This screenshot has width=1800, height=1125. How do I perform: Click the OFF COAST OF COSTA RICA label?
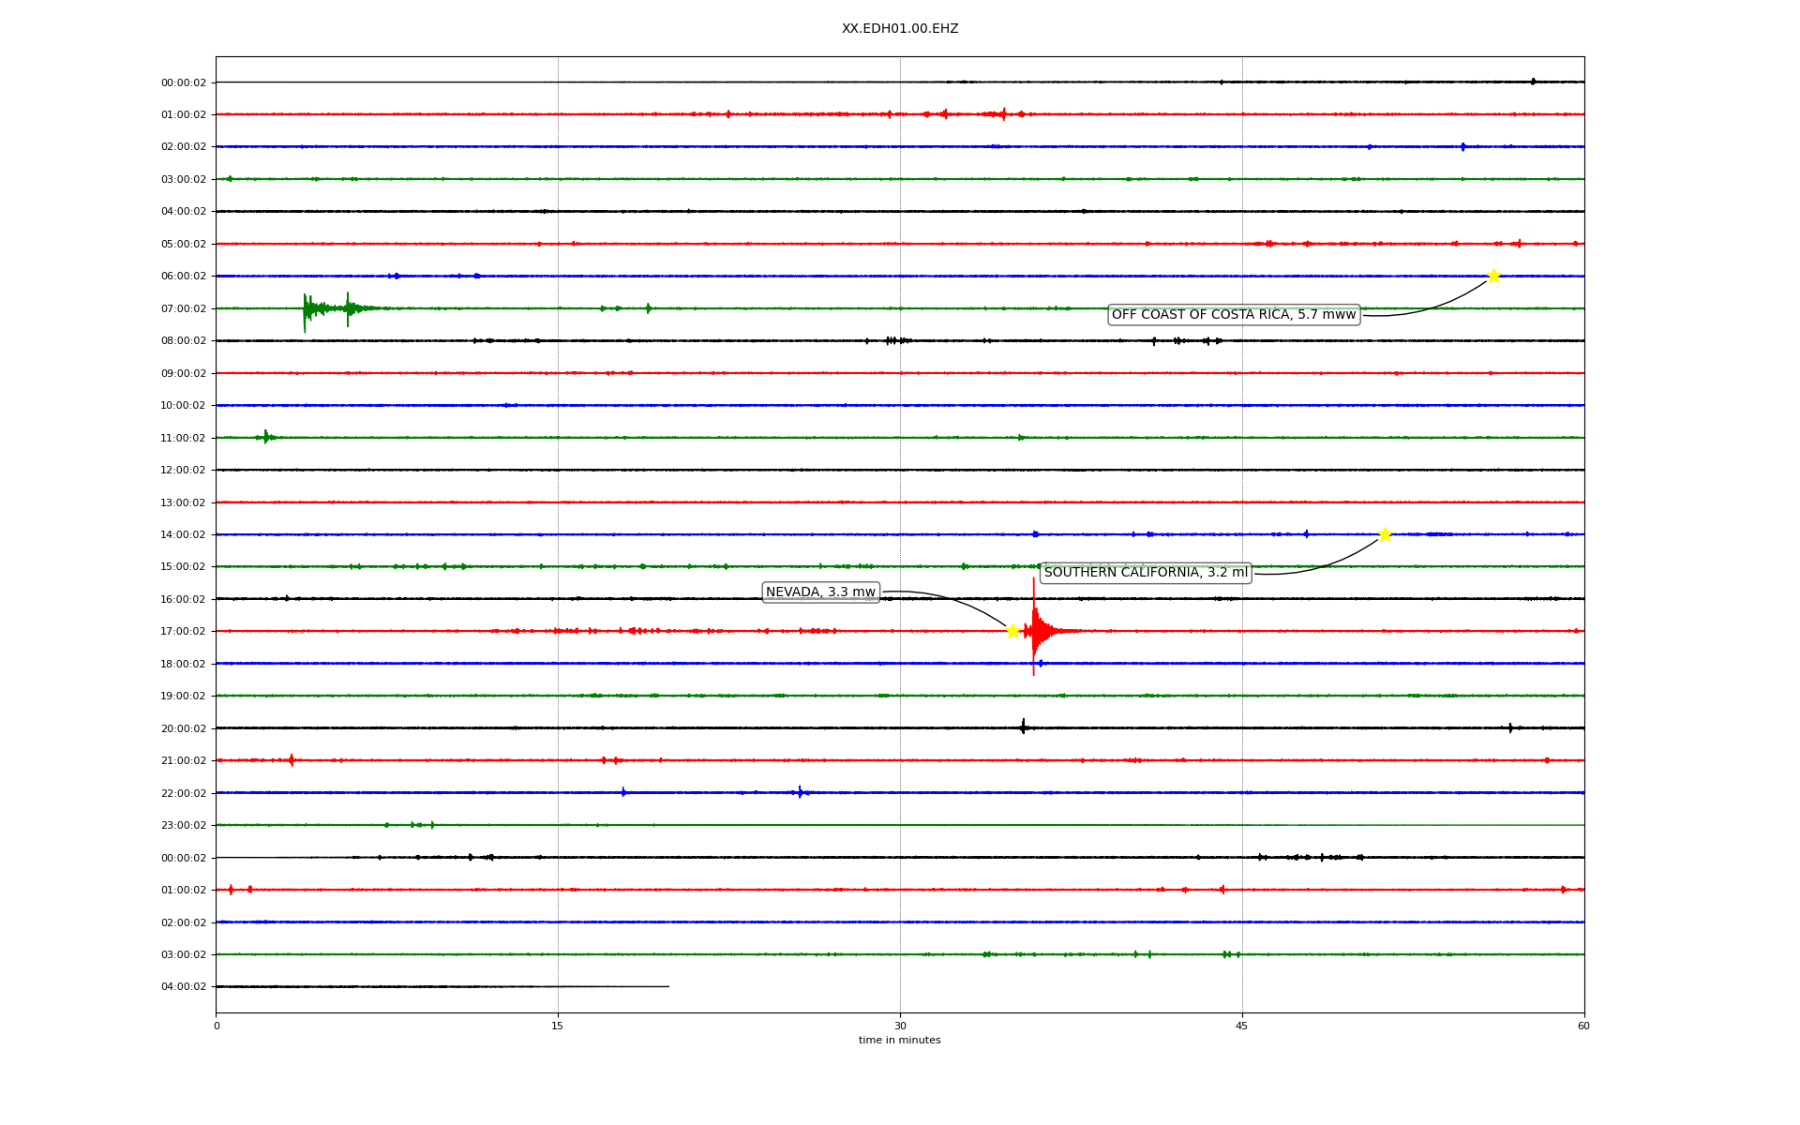(x=1234, y=315)
